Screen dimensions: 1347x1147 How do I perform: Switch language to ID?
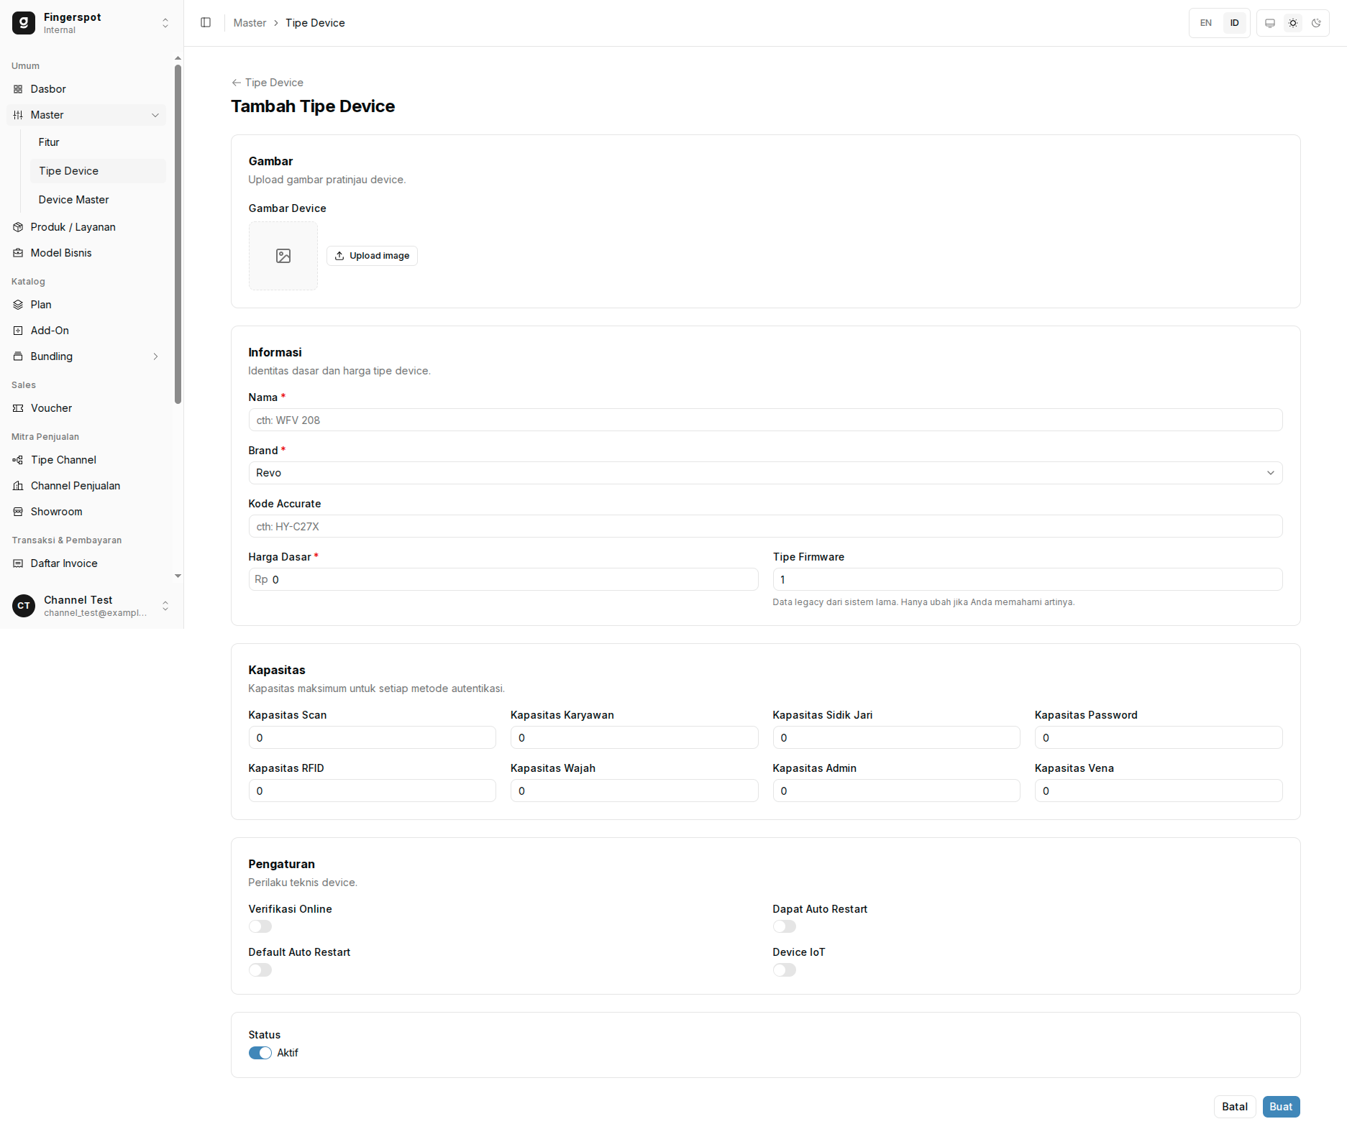coord(1234,23)
